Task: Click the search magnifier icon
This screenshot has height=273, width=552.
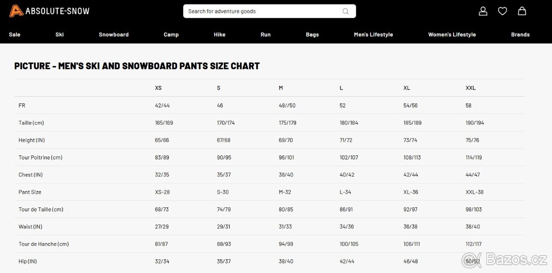Action: coord(345,11)
